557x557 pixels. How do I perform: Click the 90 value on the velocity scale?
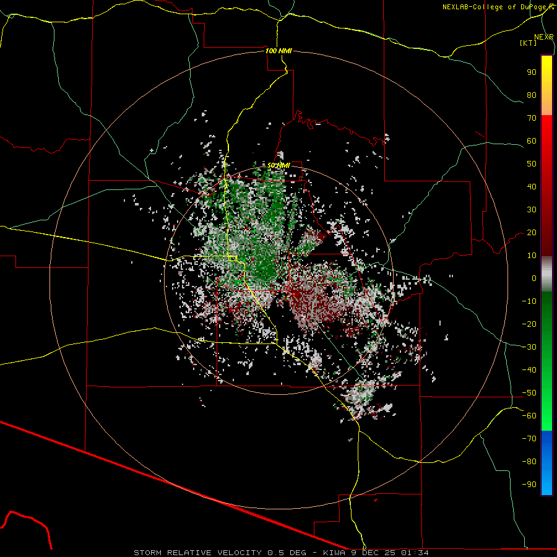532,72
